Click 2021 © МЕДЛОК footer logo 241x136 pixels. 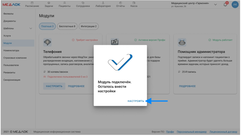click(16, 132)
